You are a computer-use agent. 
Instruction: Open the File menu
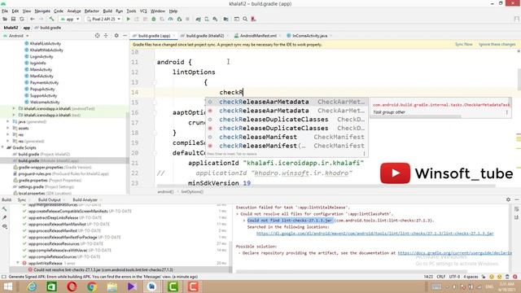point(5,11)
